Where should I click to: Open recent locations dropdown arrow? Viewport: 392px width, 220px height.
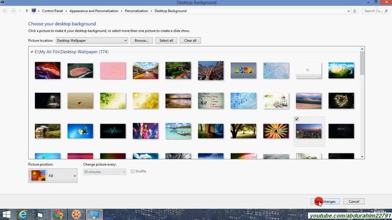click(x=20, y=11)
